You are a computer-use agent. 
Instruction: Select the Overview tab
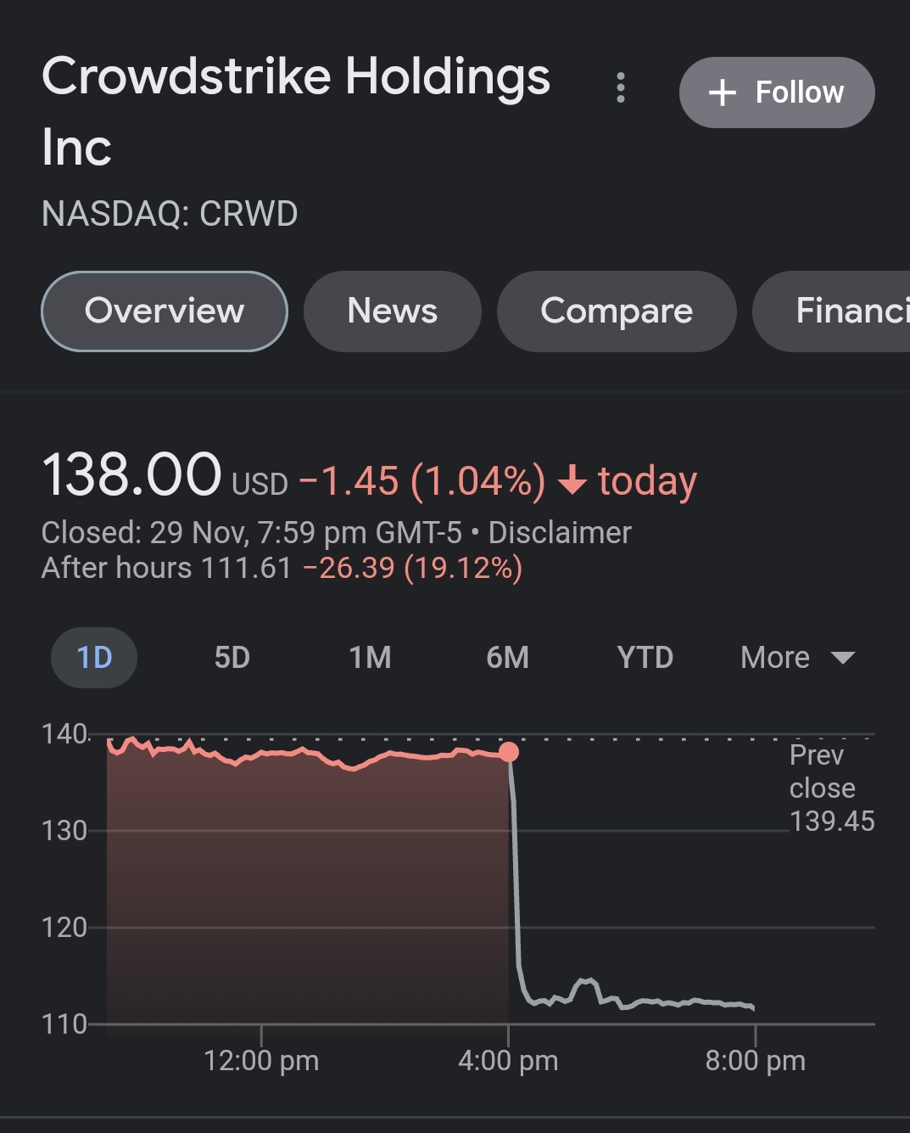tap(165, 311)
